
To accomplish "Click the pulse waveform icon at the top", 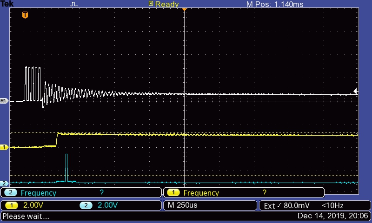I will coord(74,4).
